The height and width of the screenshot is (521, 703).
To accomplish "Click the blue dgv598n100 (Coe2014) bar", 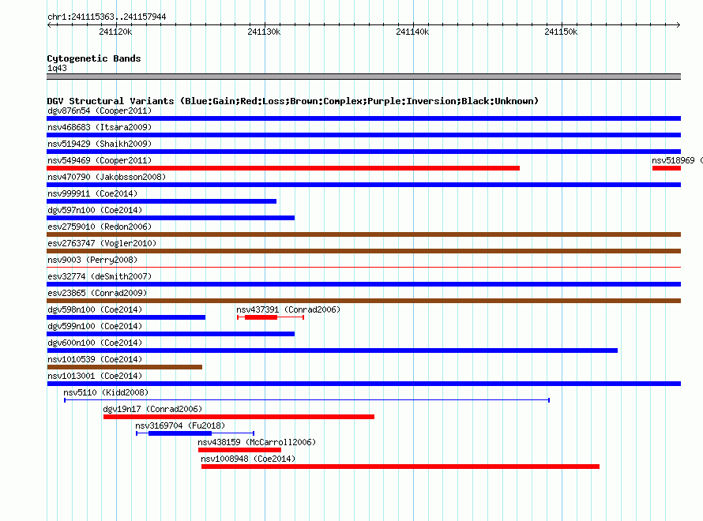I will pyautogui.click(x=126, y=317).
